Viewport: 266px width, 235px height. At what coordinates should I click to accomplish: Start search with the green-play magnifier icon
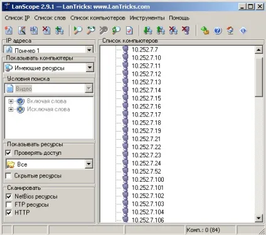coord(78,31)
